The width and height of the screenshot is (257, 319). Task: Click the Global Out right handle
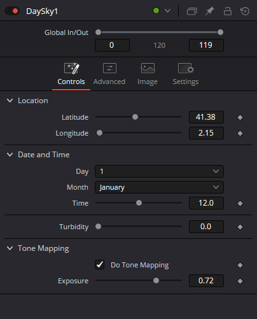coord(220,32)
